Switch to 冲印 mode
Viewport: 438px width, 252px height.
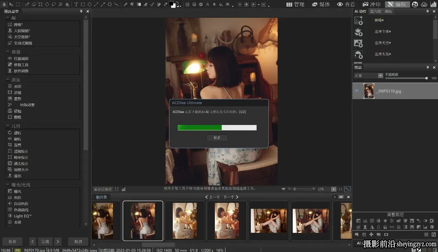[x=372, y=4]
